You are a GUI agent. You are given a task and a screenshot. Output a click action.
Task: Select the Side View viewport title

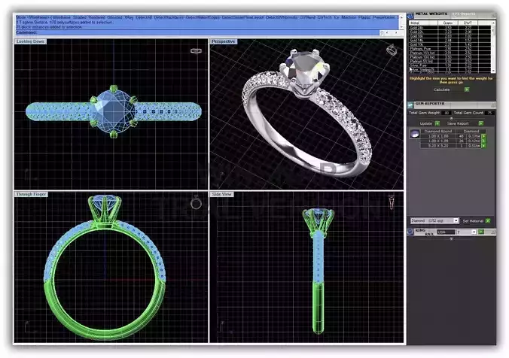click(x=221, y=194)
